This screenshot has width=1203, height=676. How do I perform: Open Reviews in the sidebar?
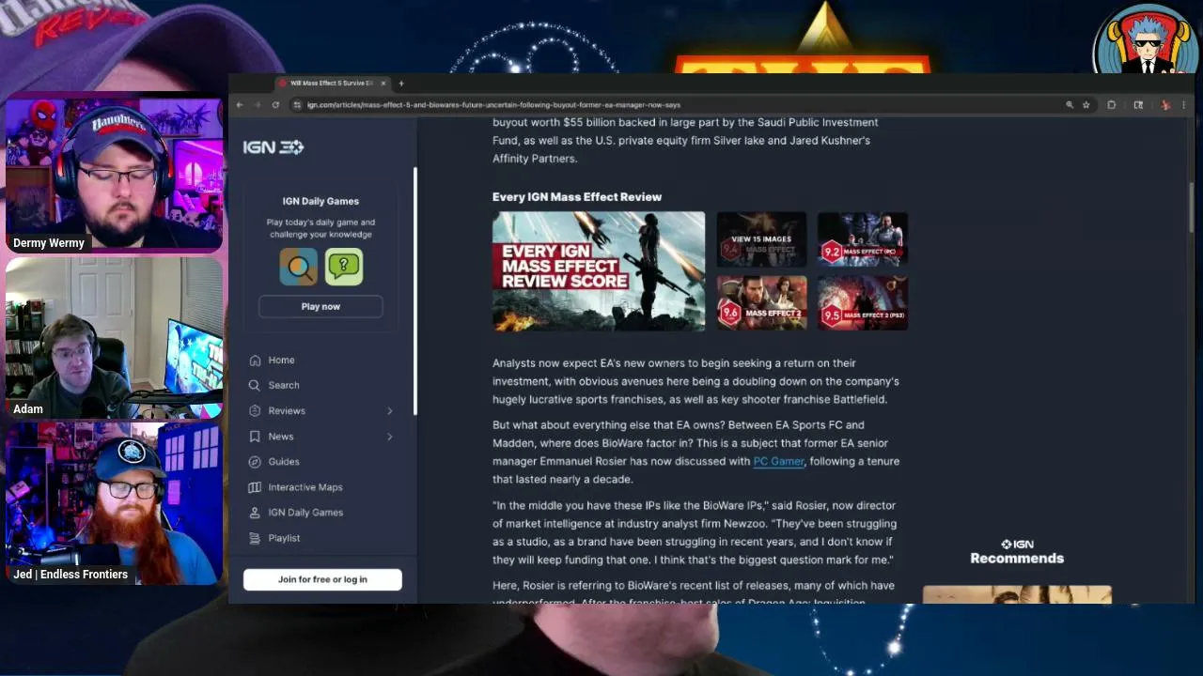pos(287,411)
